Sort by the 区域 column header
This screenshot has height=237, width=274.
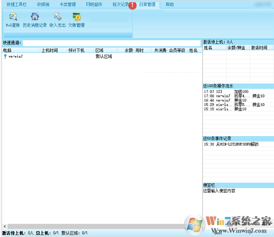point(106,51)
